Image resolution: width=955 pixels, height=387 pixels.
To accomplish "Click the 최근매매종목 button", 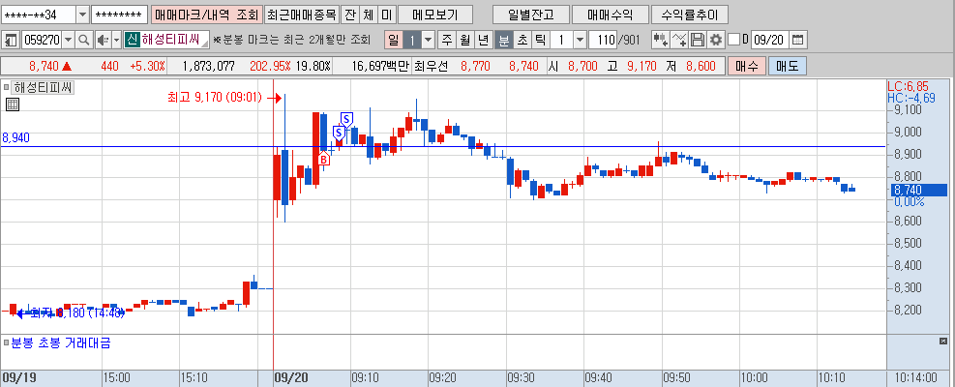I will point(302,15).
